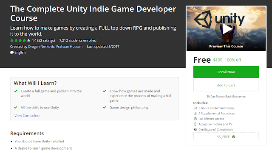The width and height of the screenshot is (272, 153).
Task: Click the star rating icons
Action: click(20, 41)
